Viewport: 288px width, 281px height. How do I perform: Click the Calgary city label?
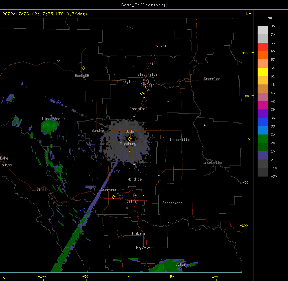133,201
